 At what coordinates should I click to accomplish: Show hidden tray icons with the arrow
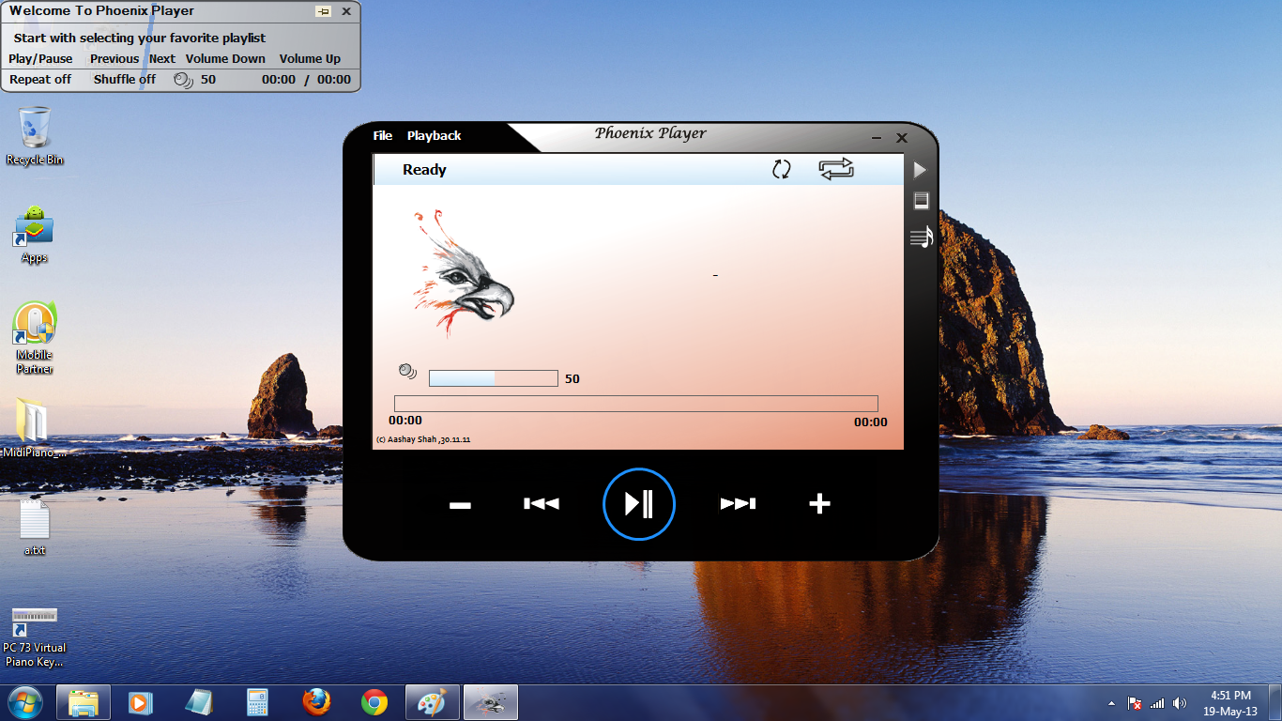pos(1112,703)
